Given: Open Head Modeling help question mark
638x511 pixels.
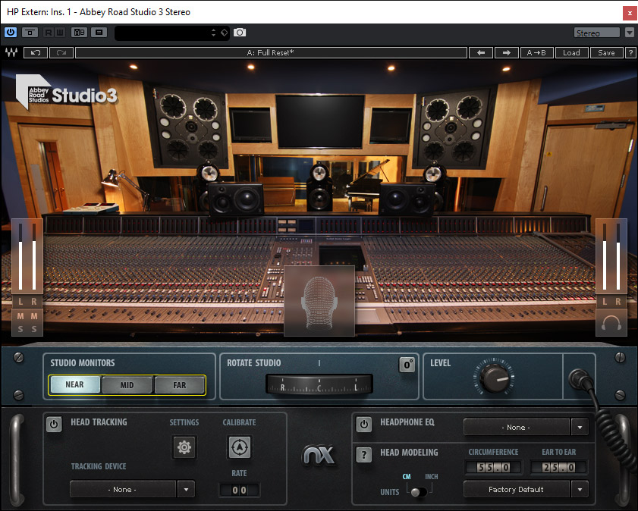Looking at the screenshot, I should point(364,455).
